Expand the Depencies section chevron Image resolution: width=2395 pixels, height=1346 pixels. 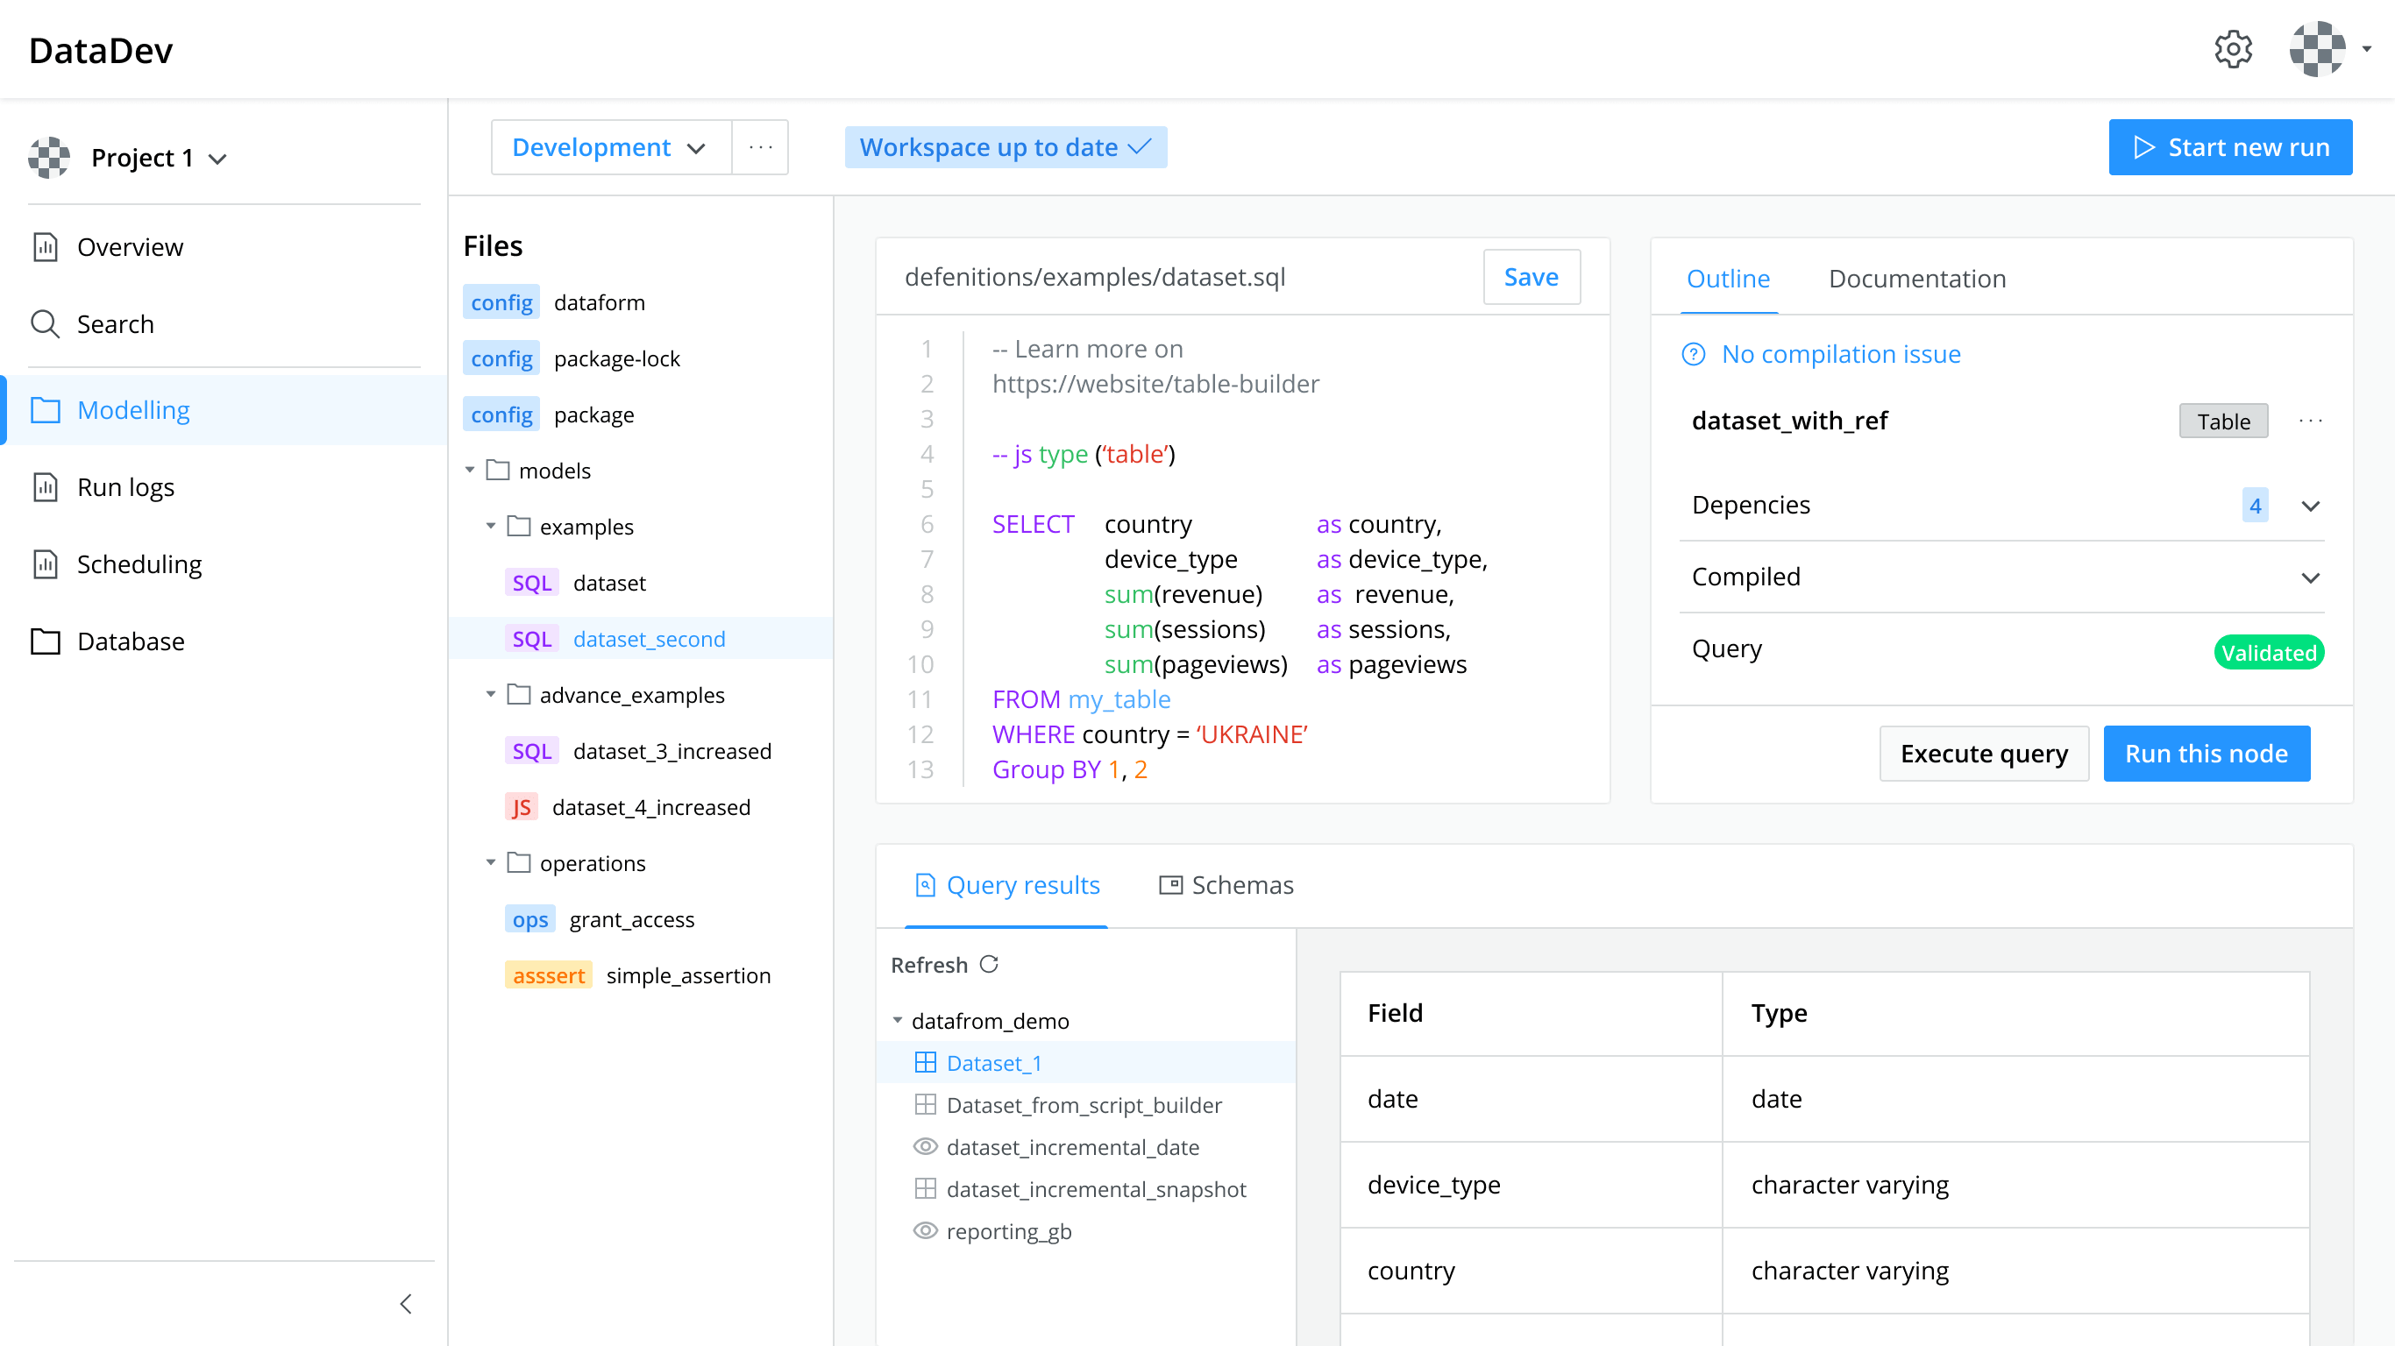pos(2310,506)
